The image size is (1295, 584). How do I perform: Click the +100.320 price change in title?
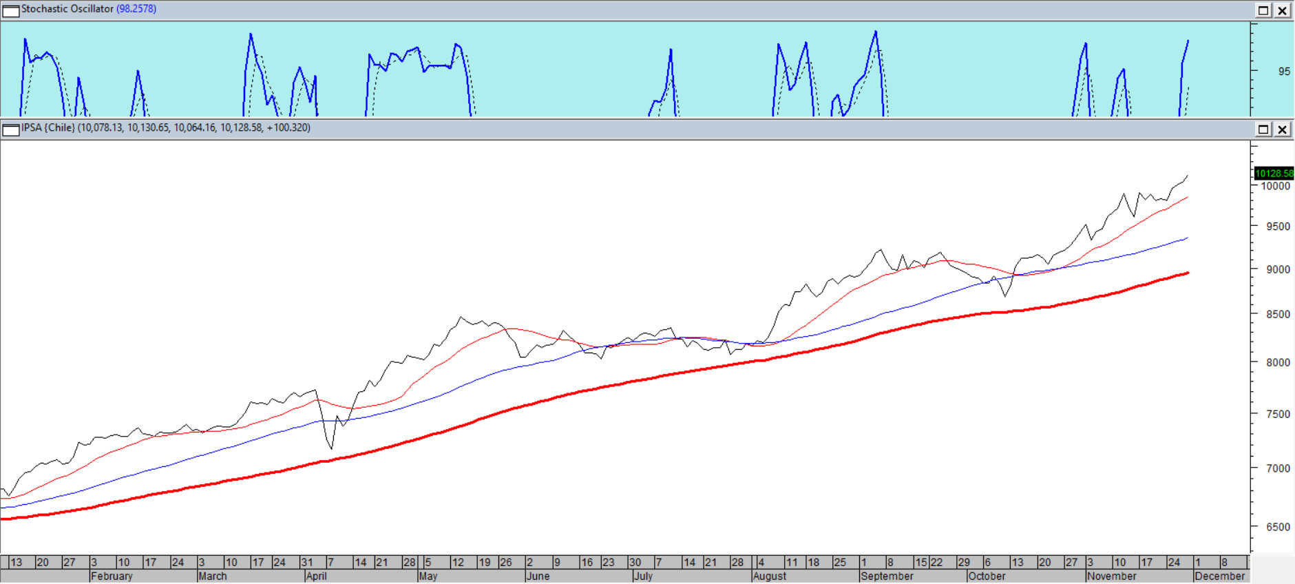point(288,128)
